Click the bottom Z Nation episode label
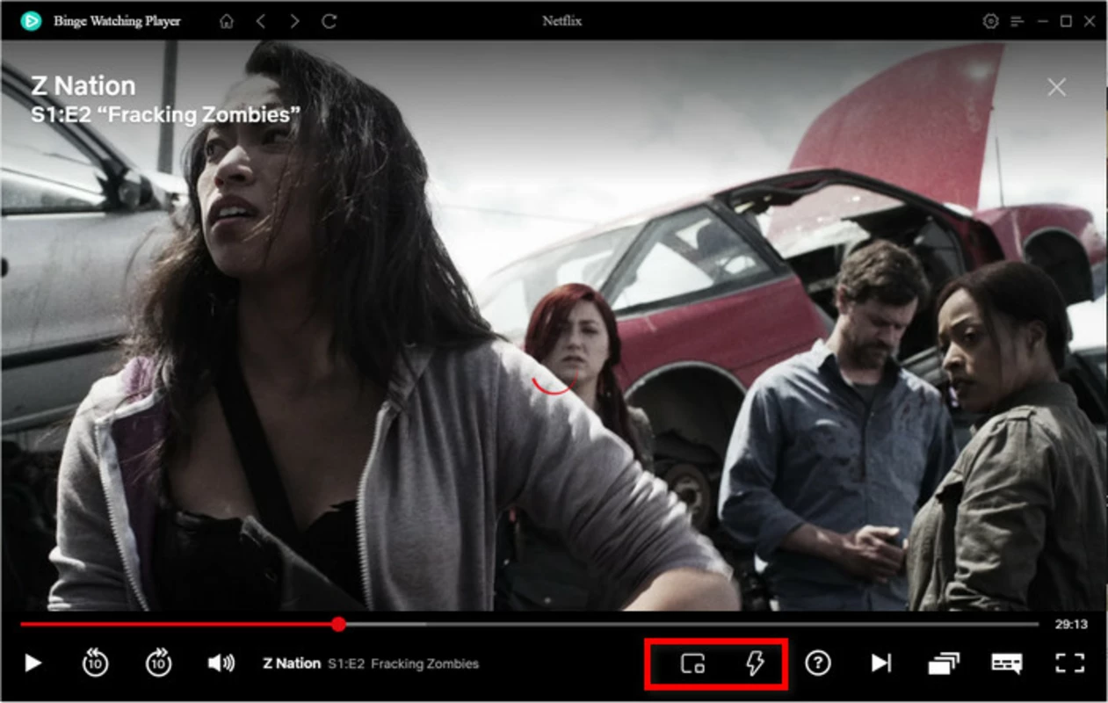The image size is (1108, 703). click(292, 663)
